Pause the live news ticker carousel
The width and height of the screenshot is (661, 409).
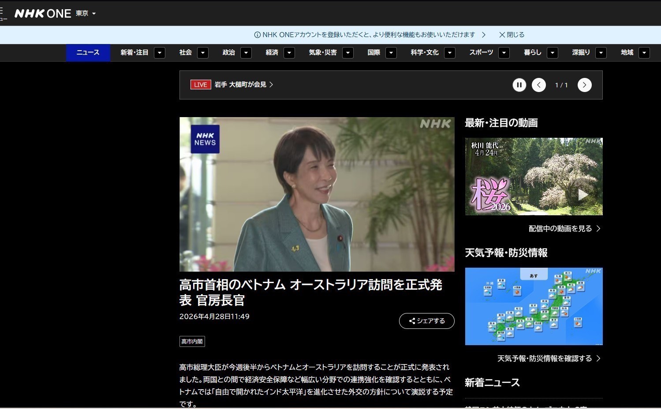point(519,85)
